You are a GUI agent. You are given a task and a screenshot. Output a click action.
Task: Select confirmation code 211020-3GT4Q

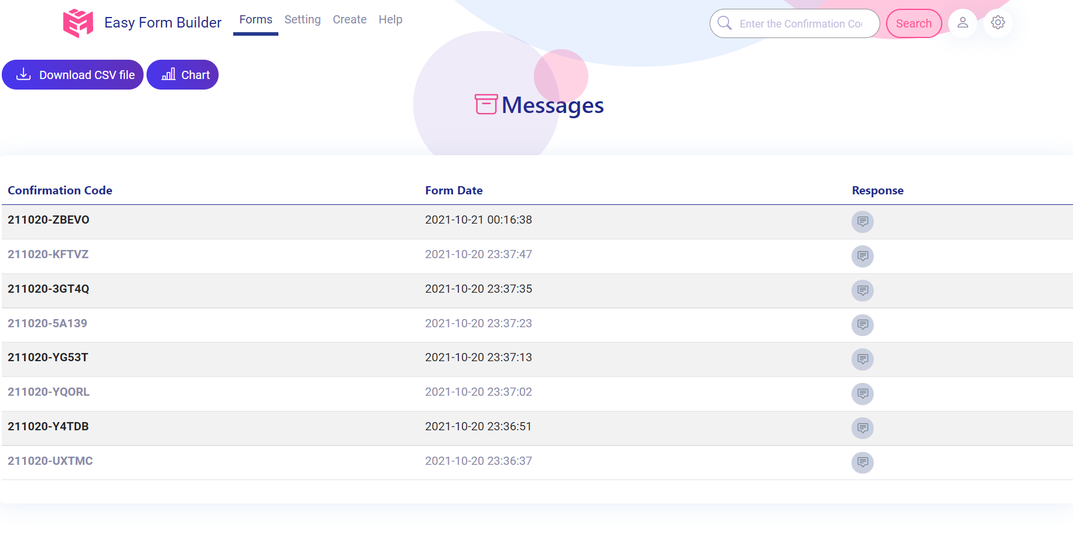pos(49,289)
